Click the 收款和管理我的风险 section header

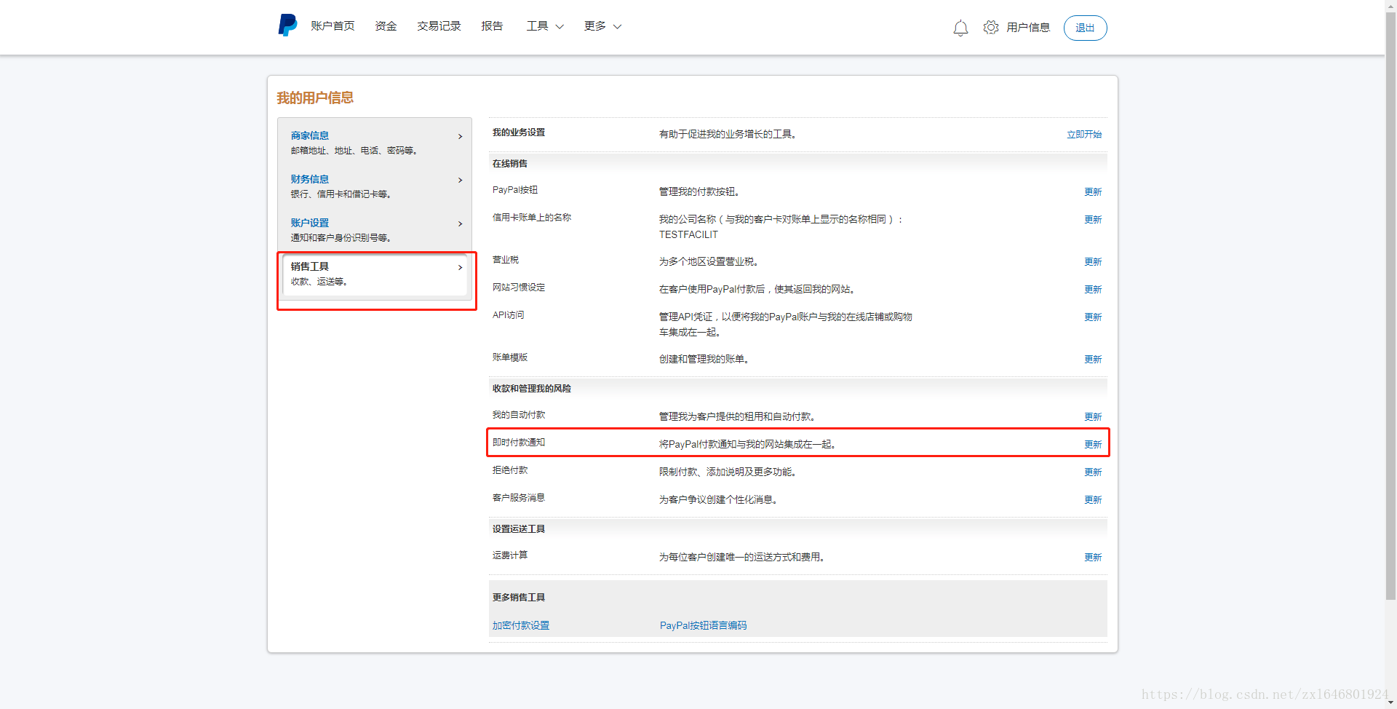point(532,389)
